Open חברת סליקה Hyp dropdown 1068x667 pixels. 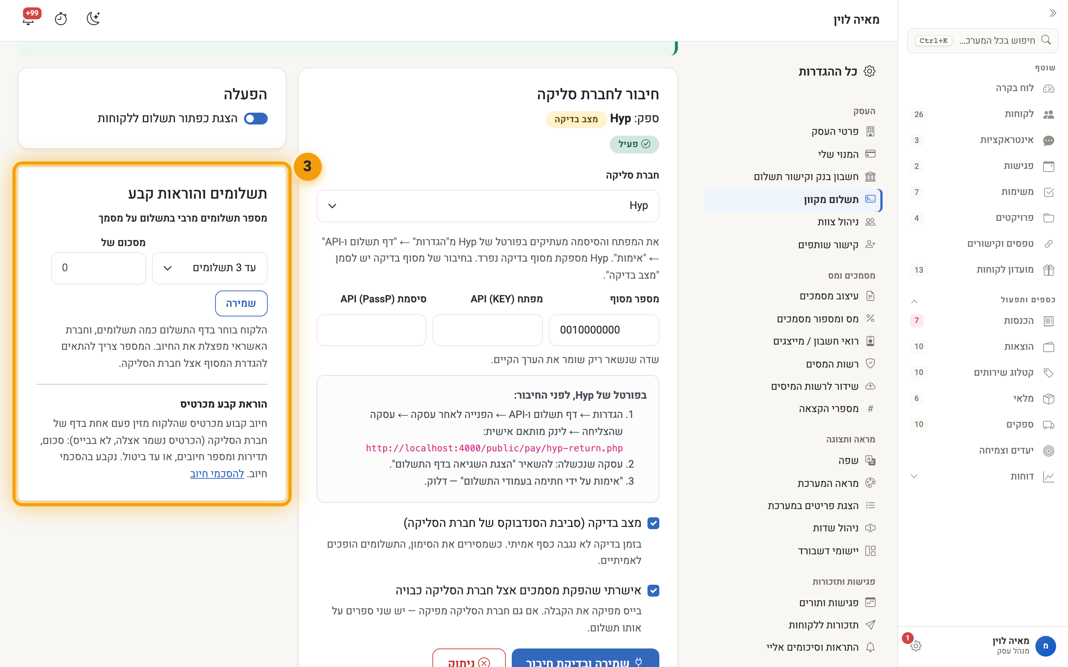[x=488, y=206]
